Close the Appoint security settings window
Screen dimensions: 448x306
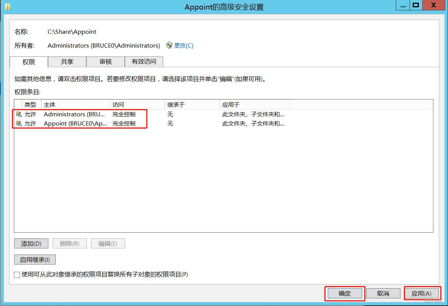pyautogui.click(x=433, y=5)
